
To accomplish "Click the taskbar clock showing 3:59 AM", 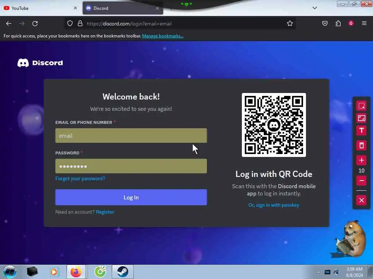I will click(354, 272).
